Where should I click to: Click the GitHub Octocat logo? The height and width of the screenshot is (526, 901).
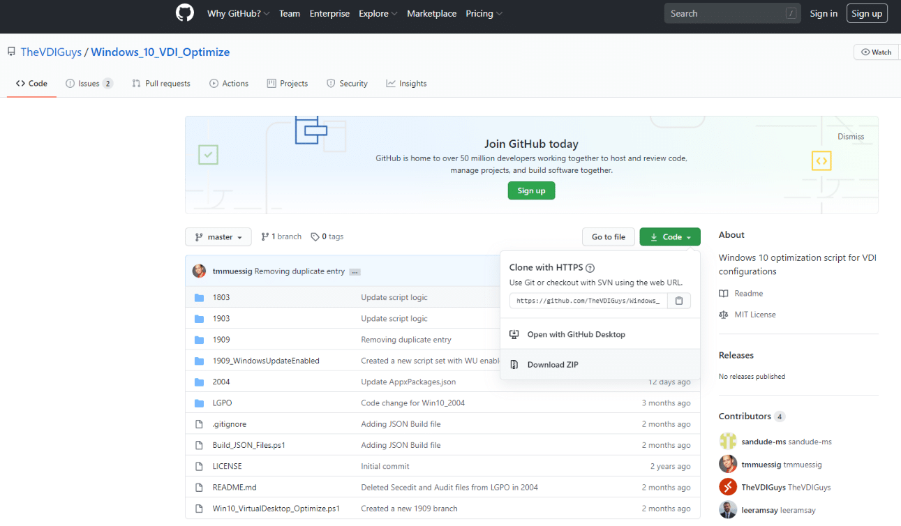click(x=184, y=13)
